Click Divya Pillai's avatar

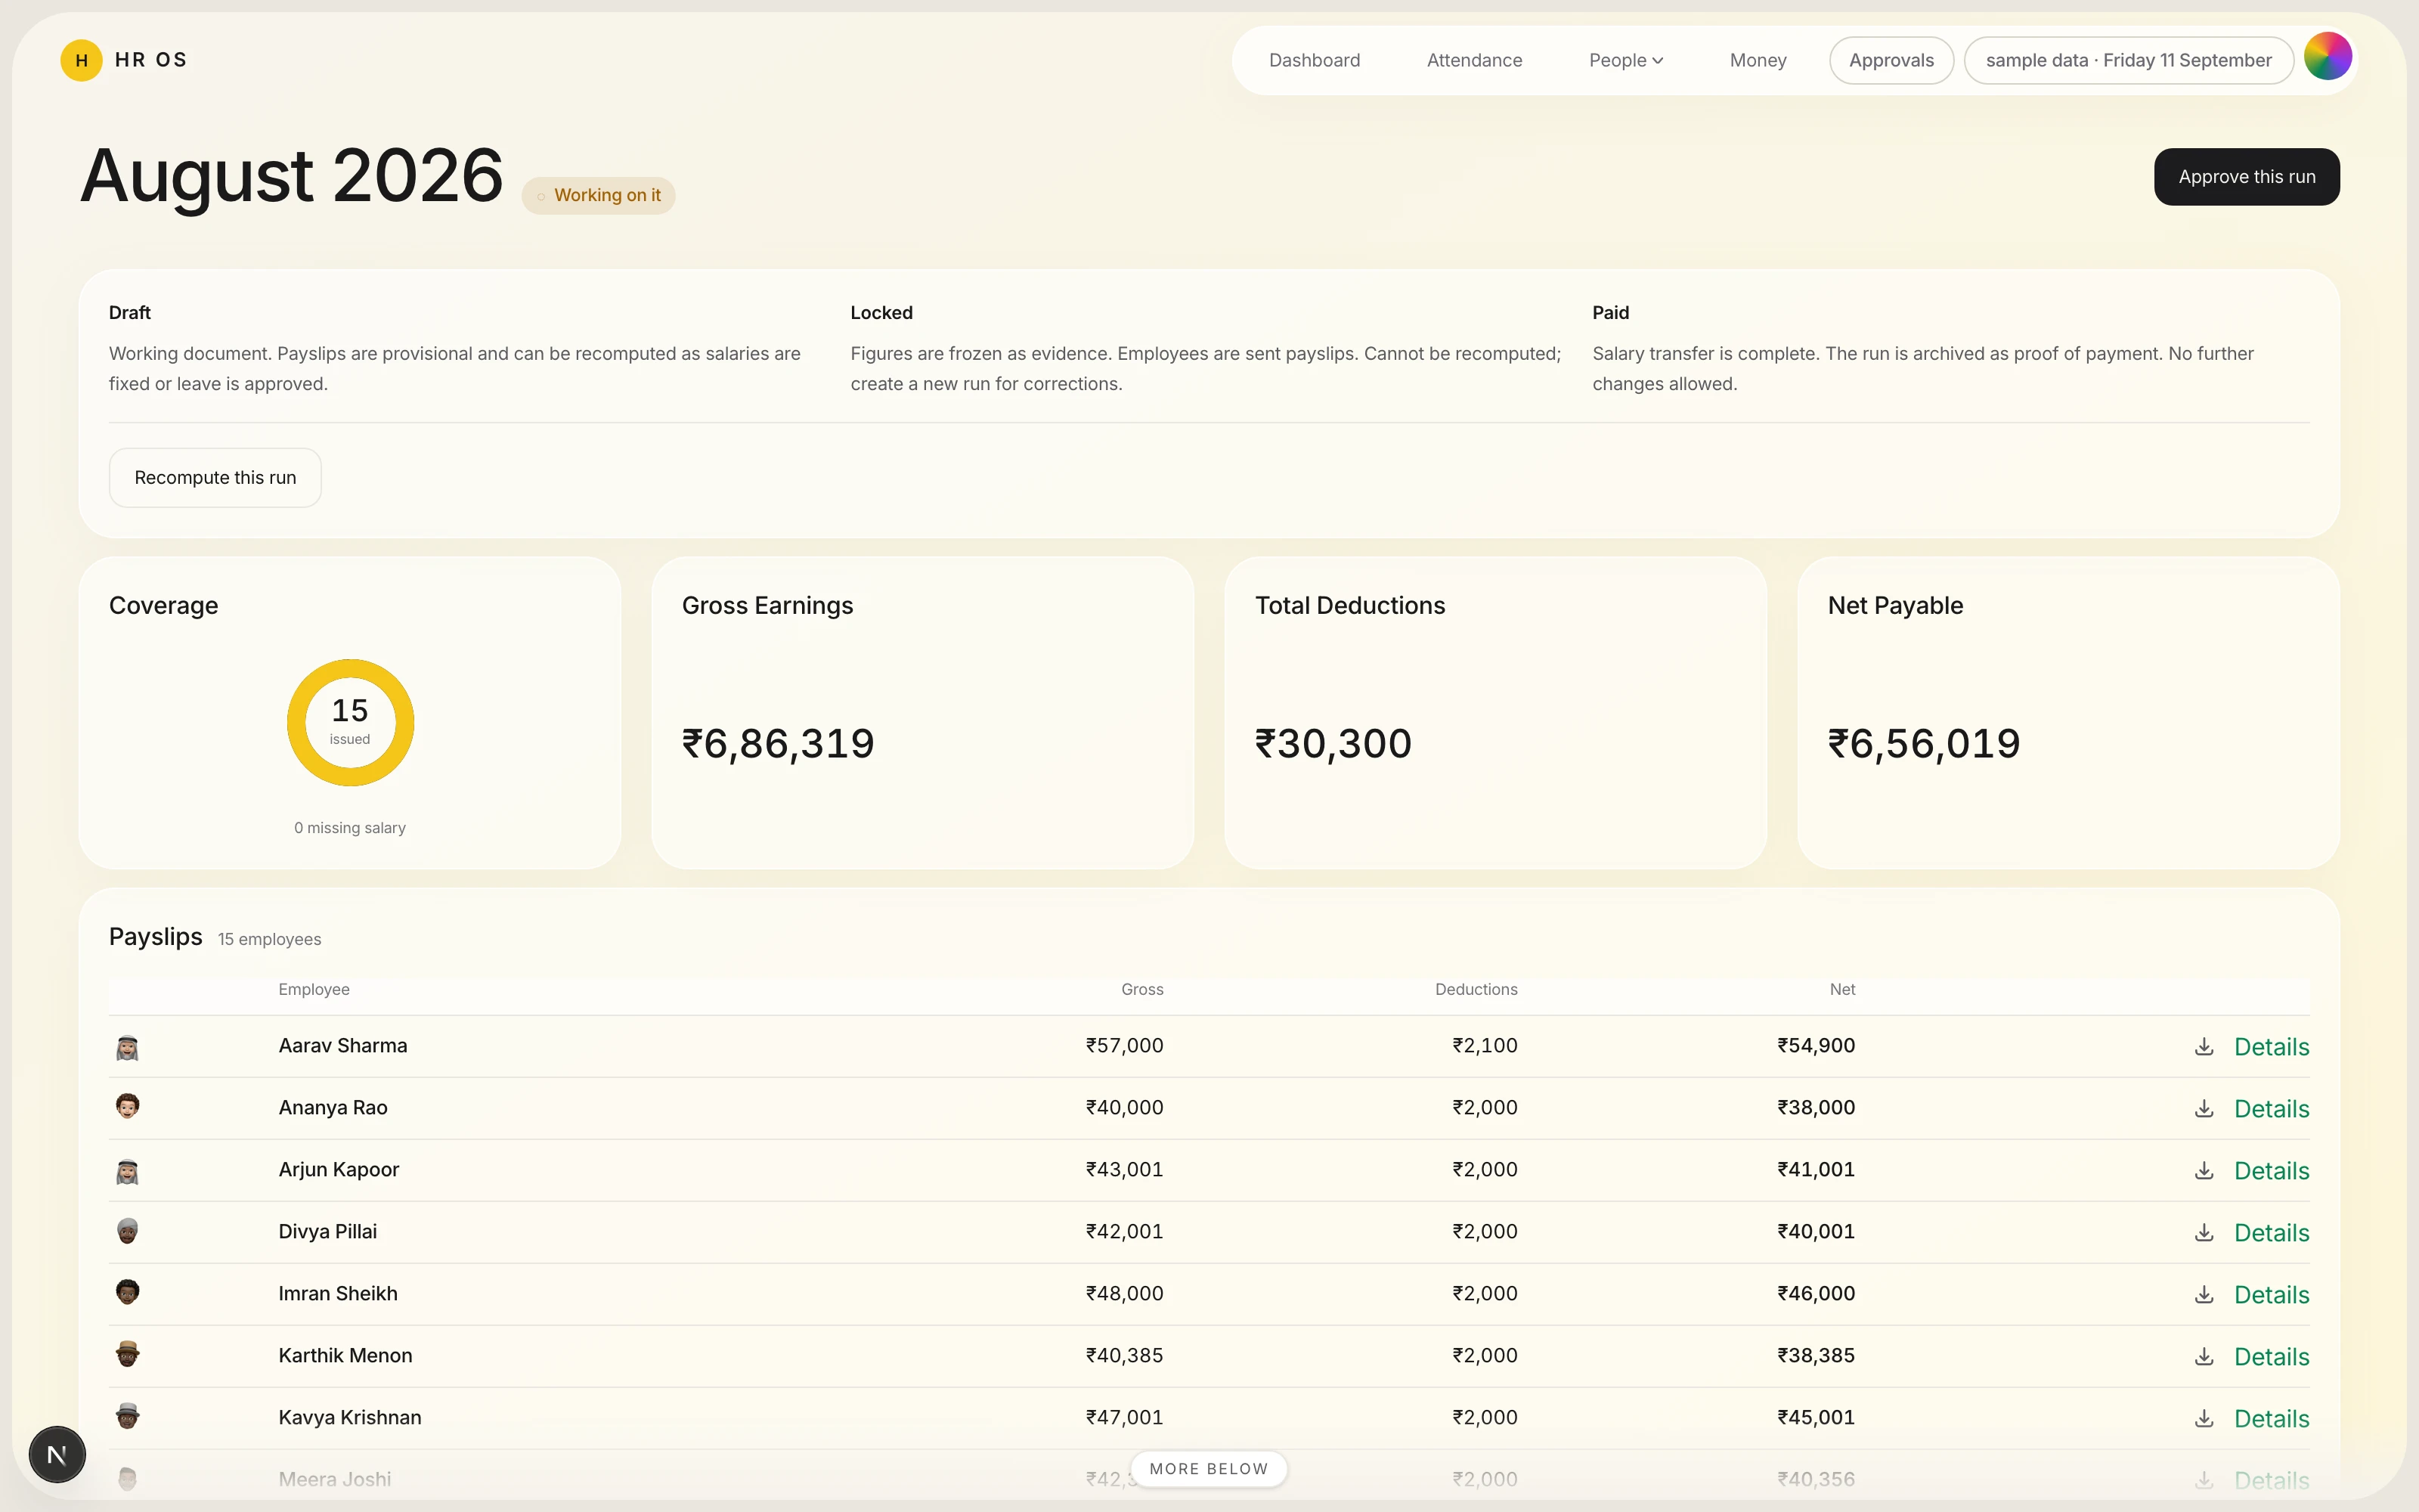[x=127, y=1230]
